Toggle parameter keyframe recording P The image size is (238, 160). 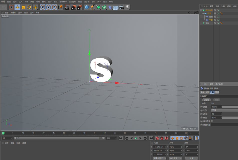point(186,138)
